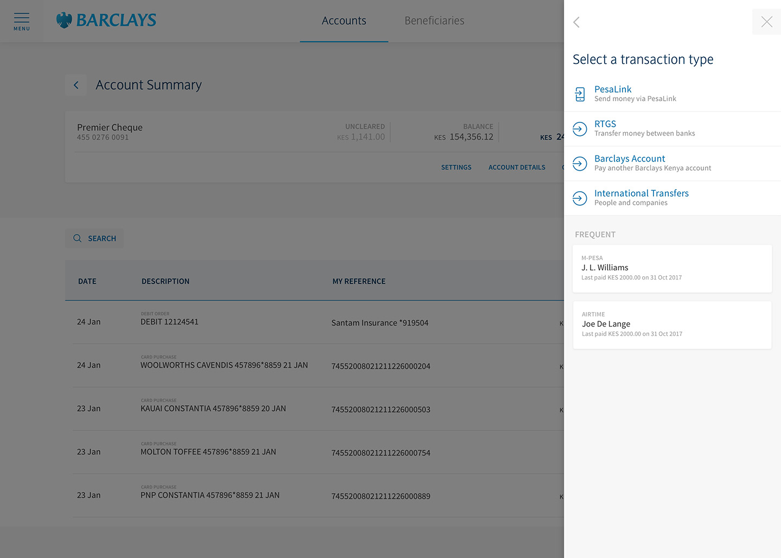The image size is (781, 558).
Task: Click the DESCRIPTION column header
Action: click(165, 281)
